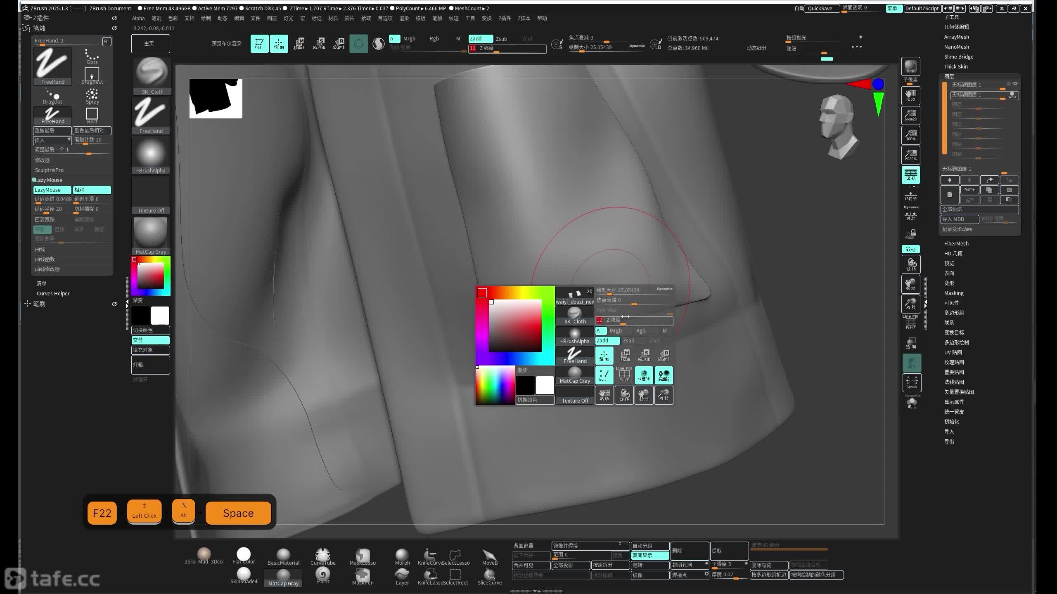Click the 主页 home button
This screenshot has height=594, width=1057.
[150, 43]
